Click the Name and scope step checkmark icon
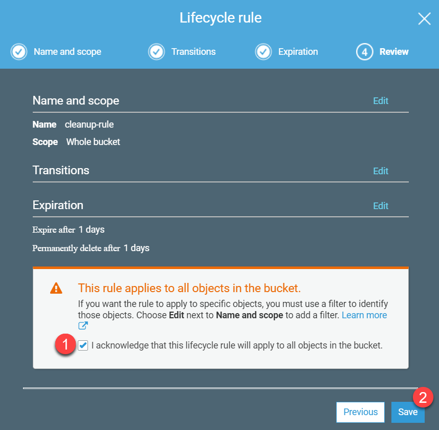This screenshot has height=430, width=439. (18, 52)
